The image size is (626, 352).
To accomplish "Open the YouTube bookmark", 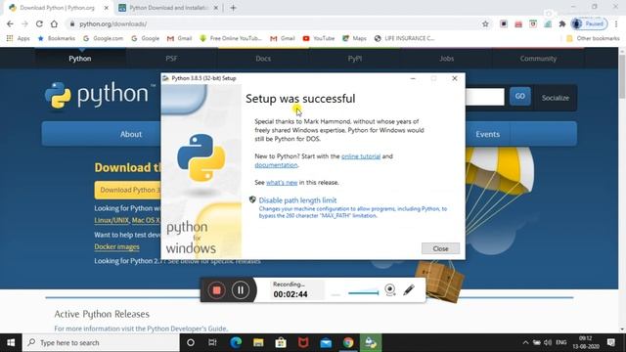I will (x=319, y=38).
